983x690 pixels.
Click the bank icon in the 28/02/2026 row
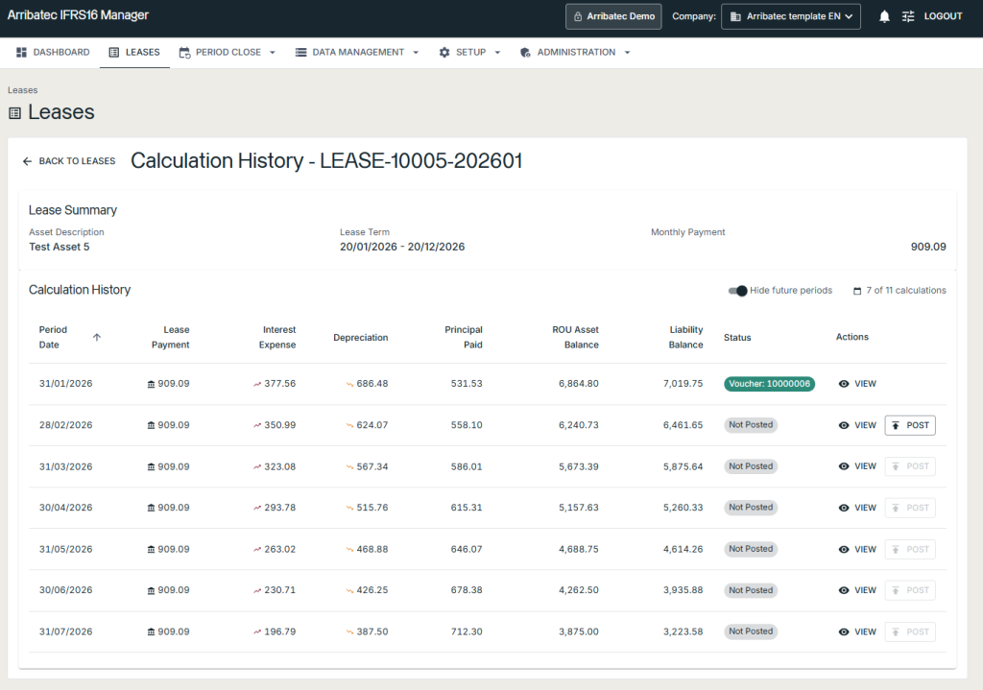[151, 425]
